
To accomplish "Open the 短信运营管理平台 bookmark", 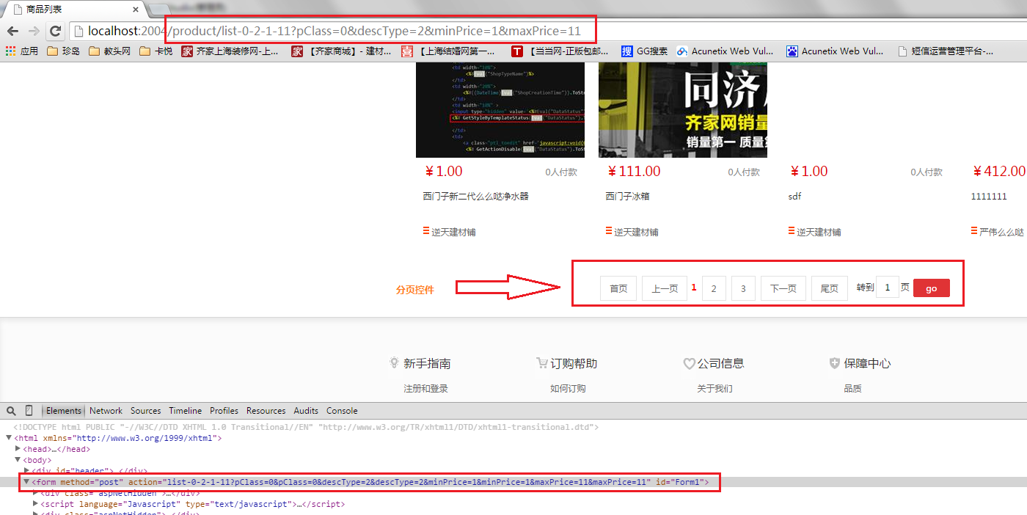I will pos(946,51).
